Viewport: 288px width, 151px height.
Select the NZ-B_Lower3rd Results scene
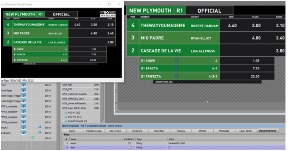[x=81, y=103]
